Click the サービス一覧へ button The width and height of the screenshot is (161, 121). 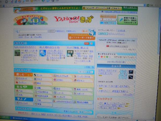point(86,72)
